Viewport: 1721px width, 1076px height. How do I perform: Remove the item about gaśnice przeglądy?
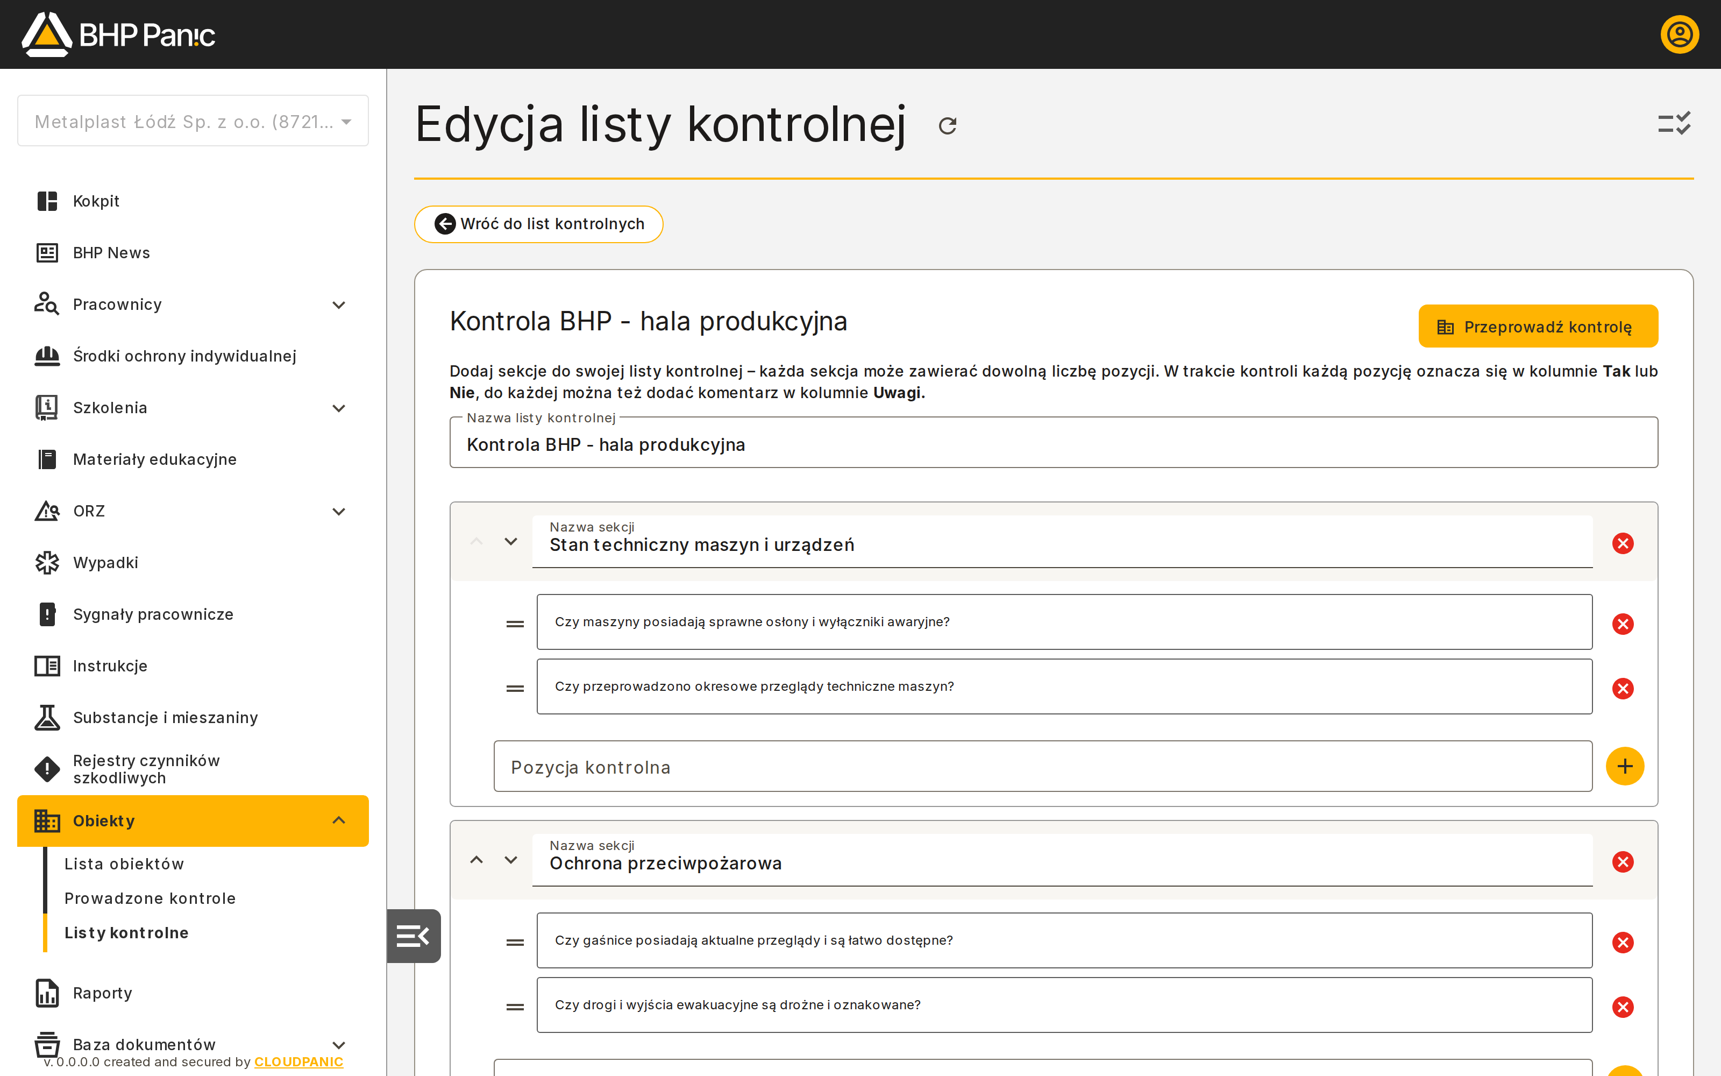[1623, 943]
